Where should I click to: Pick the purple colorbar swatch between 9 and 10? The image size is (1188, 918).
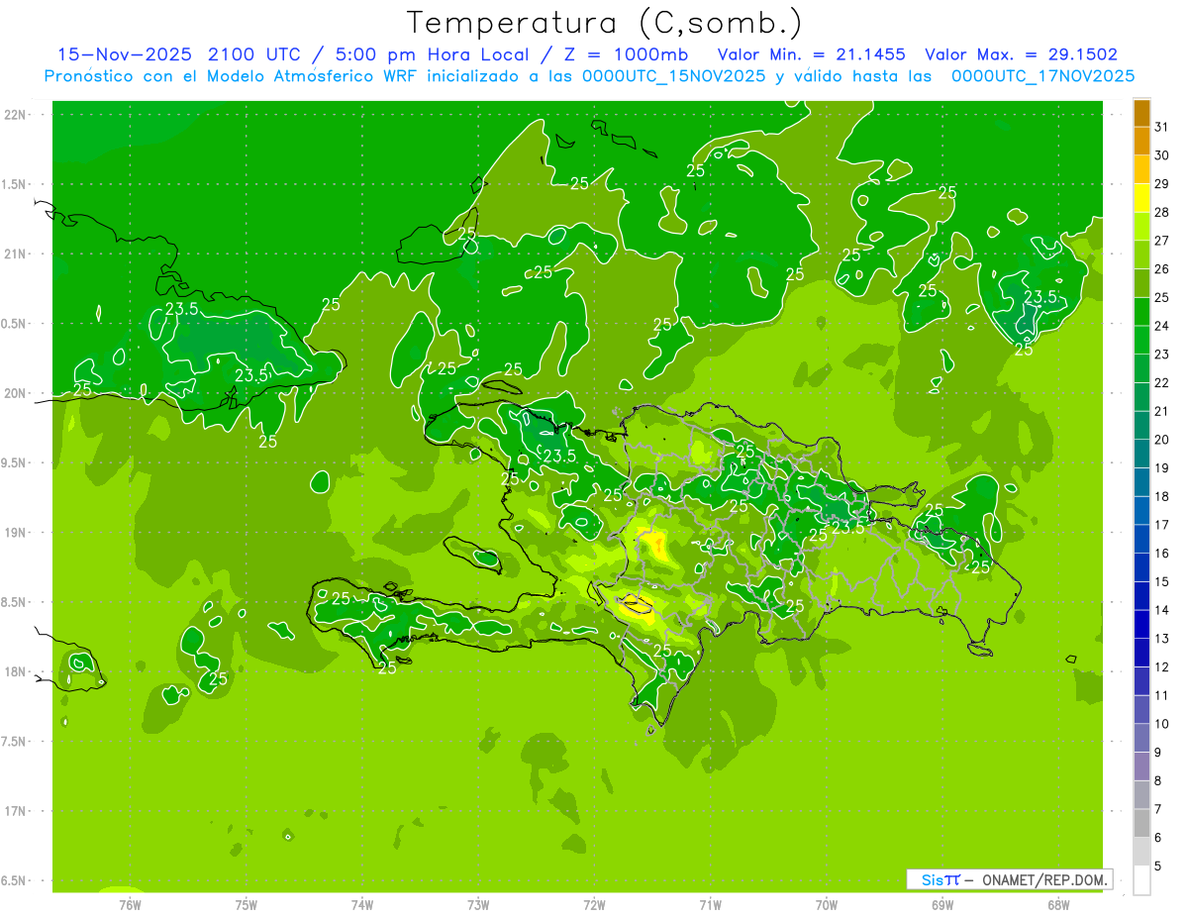(1141, 739)
